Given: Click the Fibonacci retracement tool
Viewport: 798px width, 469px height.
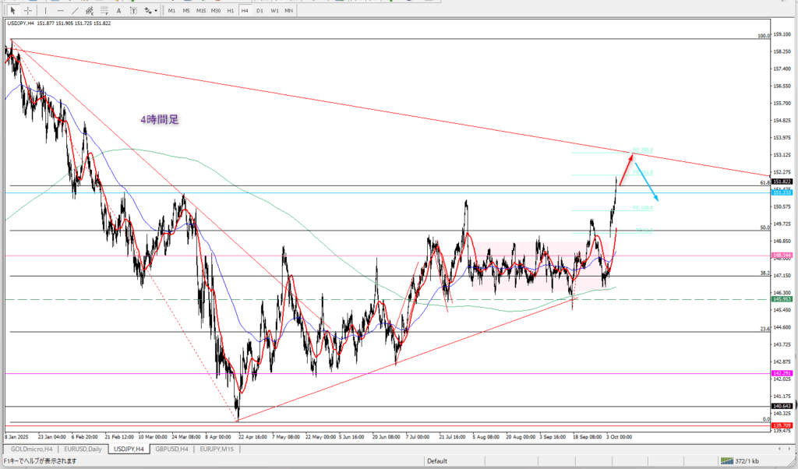Looking at the screenshot, I should tap(105, 10).
